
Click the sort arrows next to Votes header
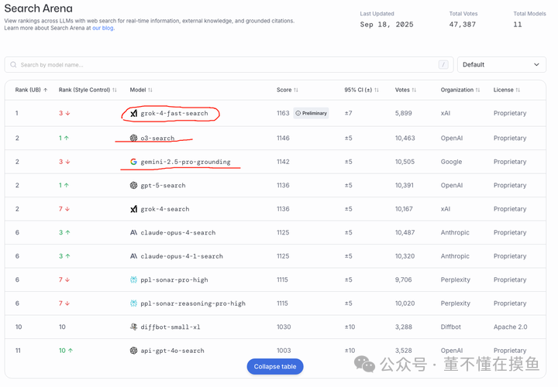[414, 90]
